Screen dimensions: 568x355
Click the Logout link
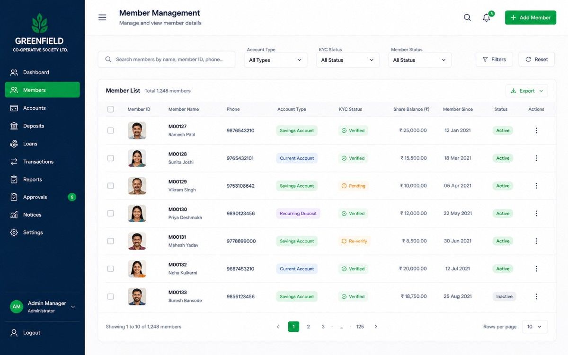32,333
